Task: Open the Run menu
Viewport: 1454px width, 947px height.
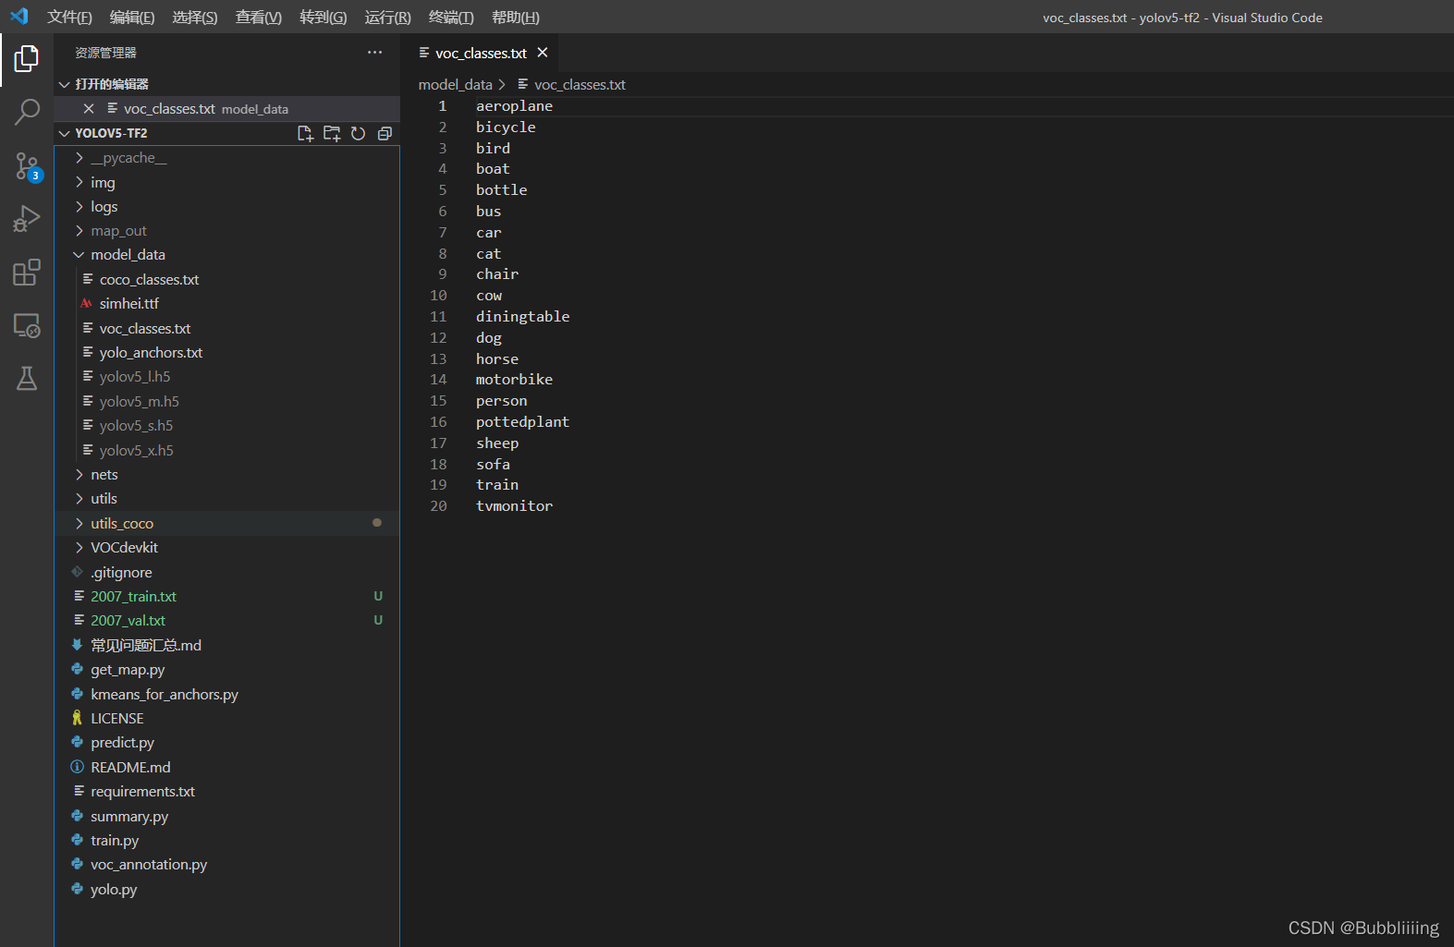Action: [x=388, y=18]
